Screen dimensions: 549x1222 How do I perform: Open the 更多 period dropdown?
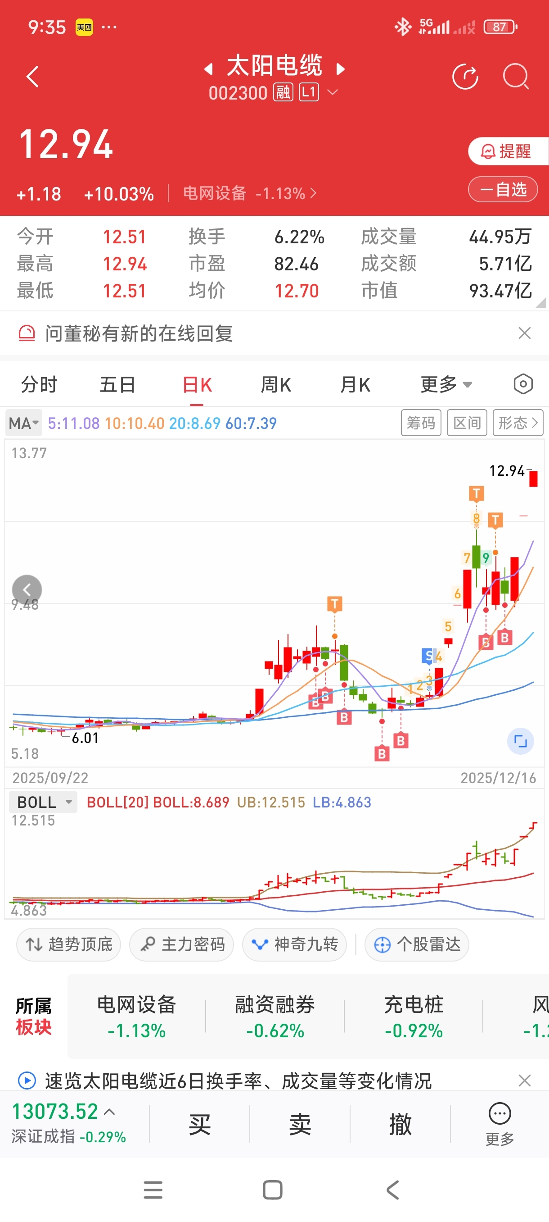(x=446, y=384)
